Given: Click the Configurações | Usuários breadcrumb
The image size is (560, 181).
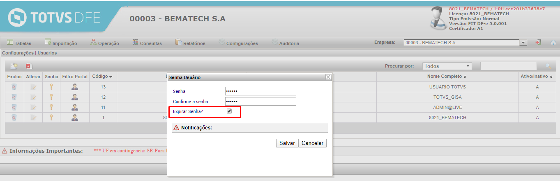Looking at the screenshot, I should (30, 53).
